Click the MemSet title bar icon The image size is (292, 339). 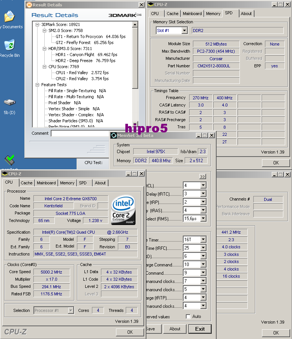(x=114, y=135)
